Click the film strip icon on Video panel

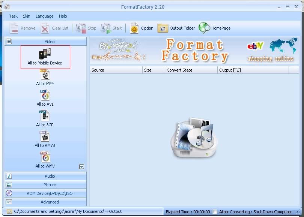coord(9,42)
